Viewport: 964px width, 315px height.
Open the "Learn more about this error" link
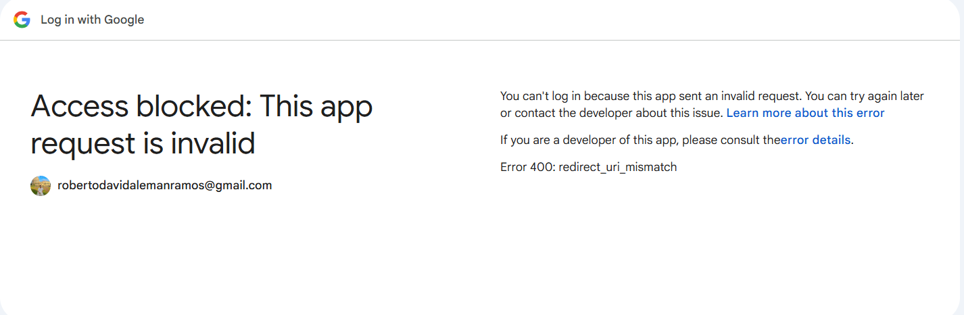pyautogui.click(x=805, y=113)
